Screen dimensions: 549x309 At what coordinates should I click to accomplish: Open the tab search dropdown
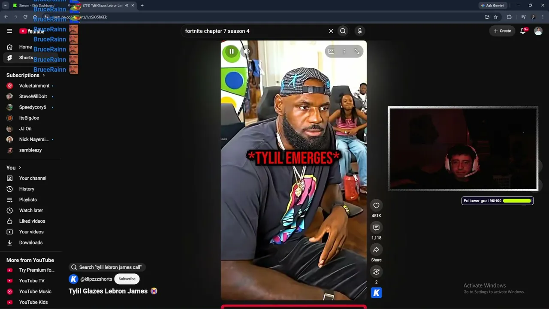pos(5,6)
